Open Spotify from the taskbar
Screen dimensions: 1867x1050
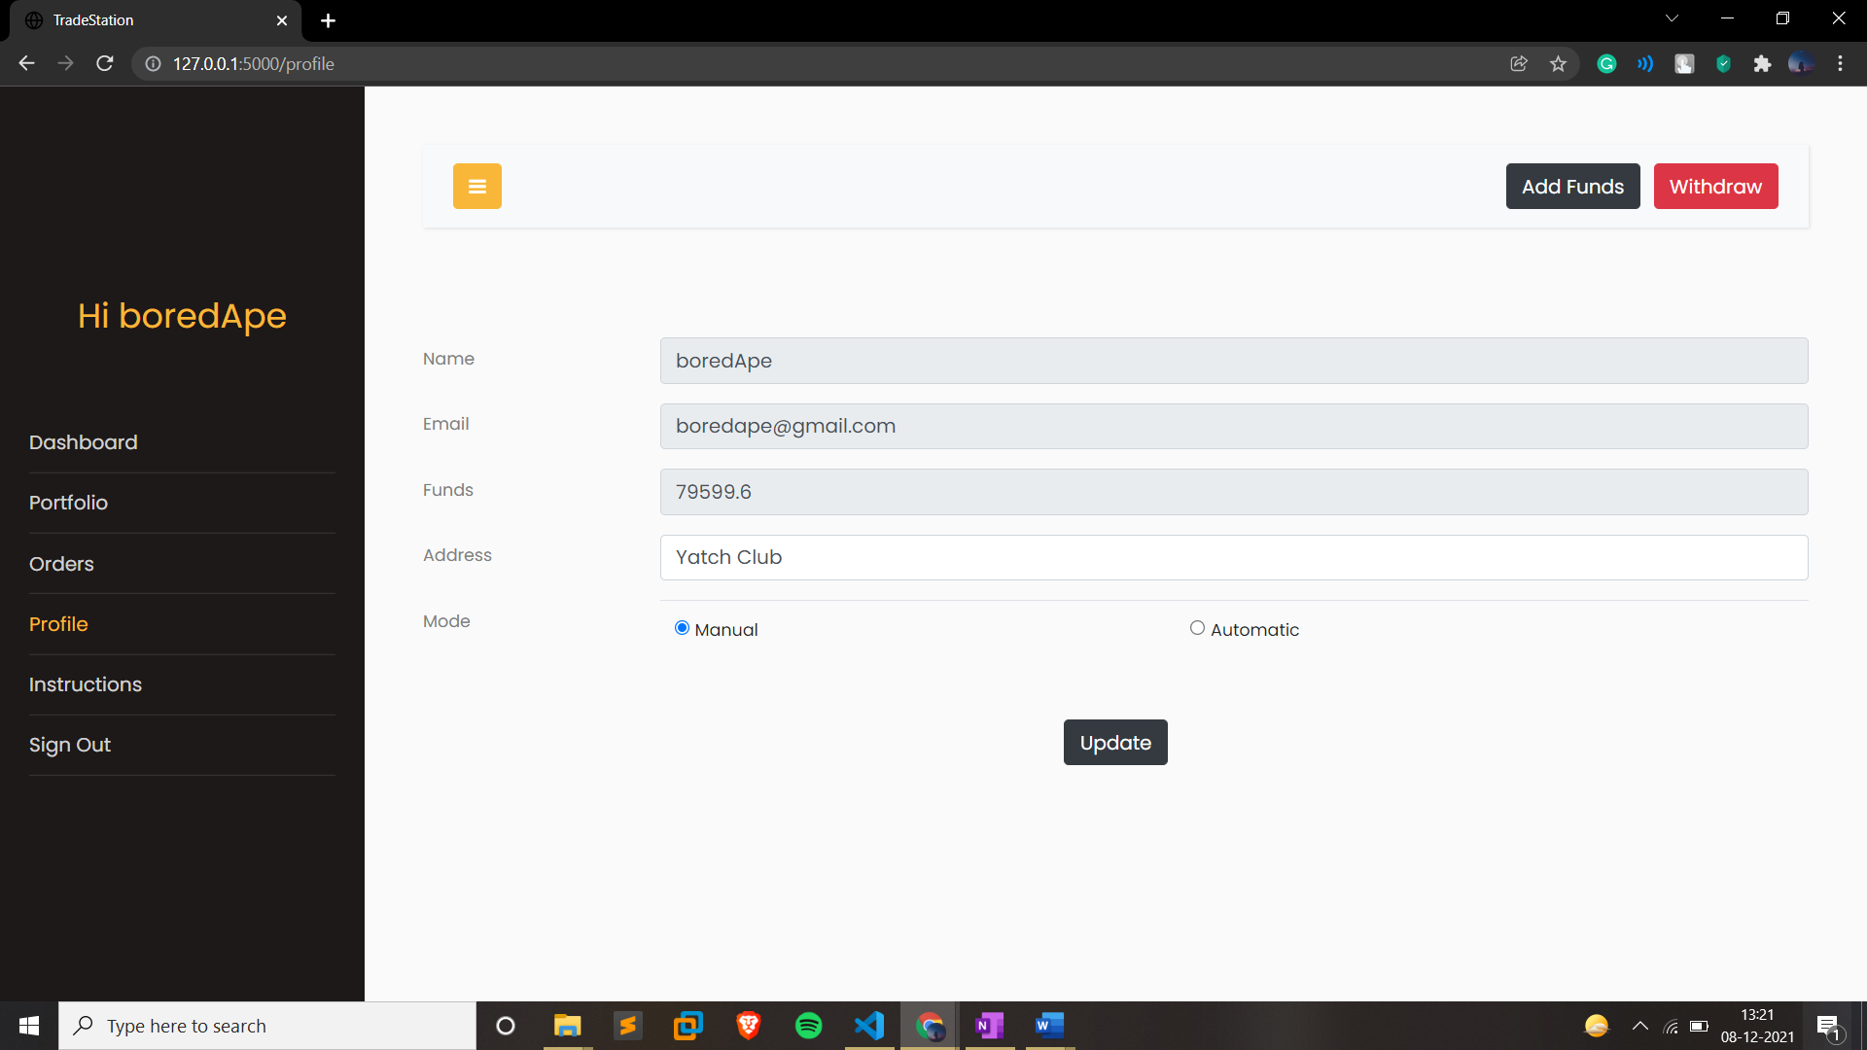(808, 1026)
